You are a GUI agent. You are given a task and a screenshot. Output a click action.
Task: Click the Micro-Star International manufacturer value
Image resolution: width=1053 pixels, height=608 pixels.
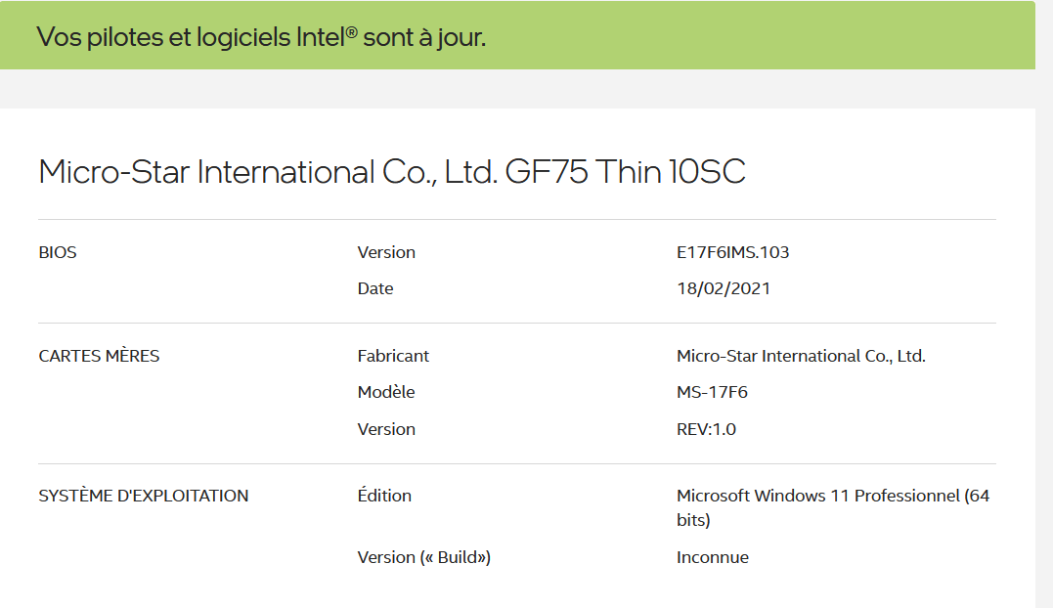[x=801, y=356]
